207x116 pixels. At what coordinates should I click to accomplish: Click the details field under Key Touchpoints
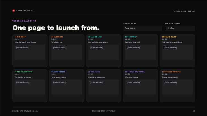click(x=30, y=87)
